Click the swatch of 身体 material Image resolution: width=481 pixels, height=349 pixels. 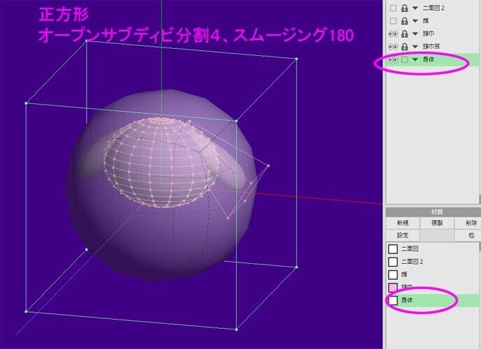click(x=393, y=301)
